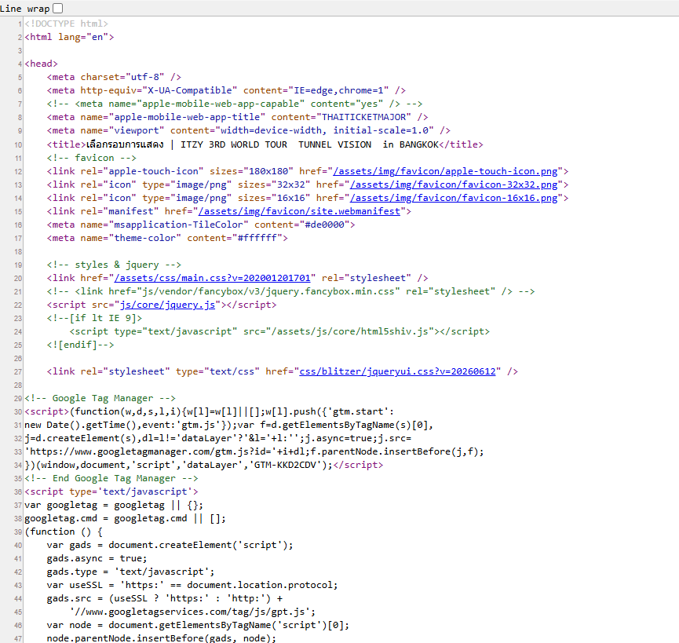Click the styles & jquery comment
Screen dimensions: 679x643
pos(114,265)
